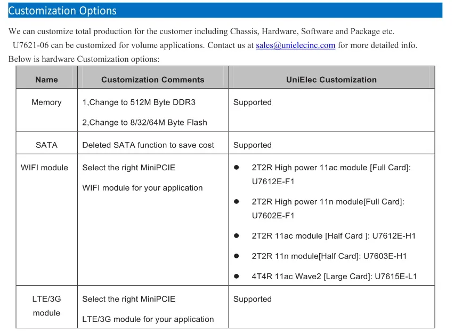Click the LTE/3G module name cell

coord(46,306)
